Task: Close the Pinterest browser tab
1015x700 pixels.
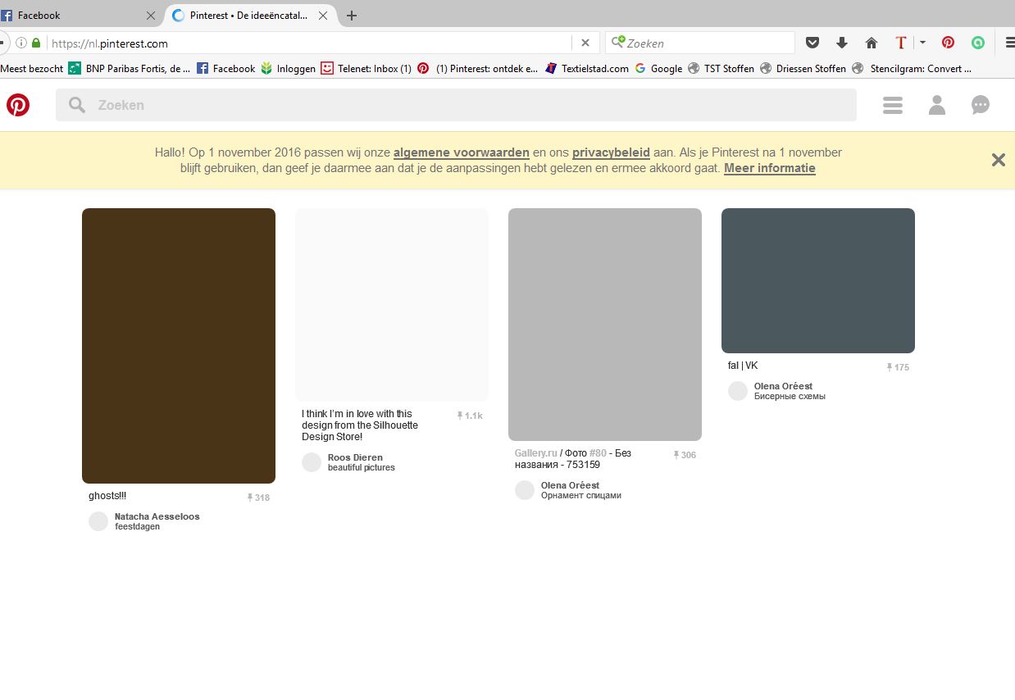Action: [x=323, y=16]
